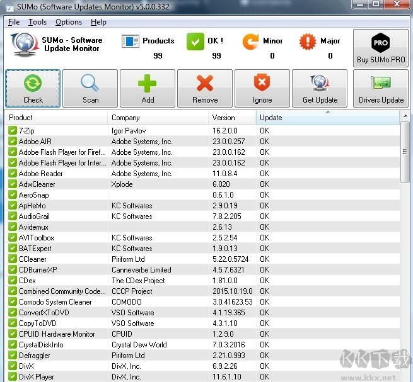This screenshot has width=413, height=382.
Task: Select the Adobe Reader row
Action: 202,174
